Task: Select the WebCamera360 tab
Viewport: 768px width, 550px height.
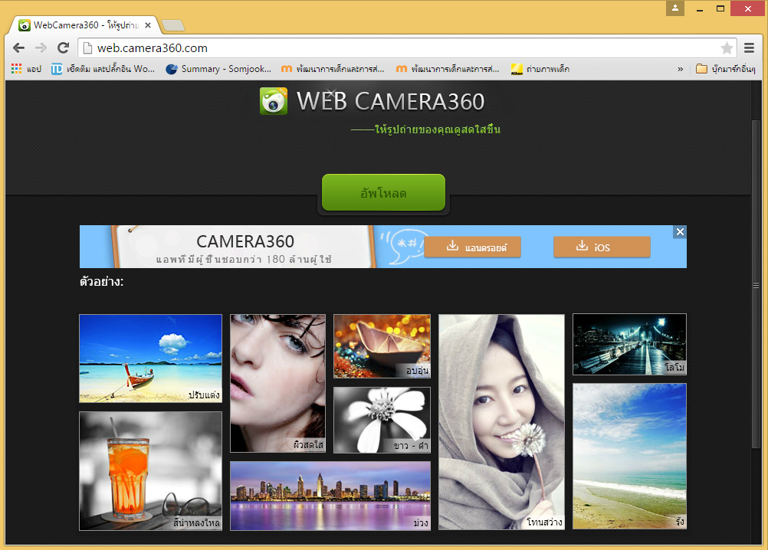Action: pyautogui.click(x=85, y=25)
